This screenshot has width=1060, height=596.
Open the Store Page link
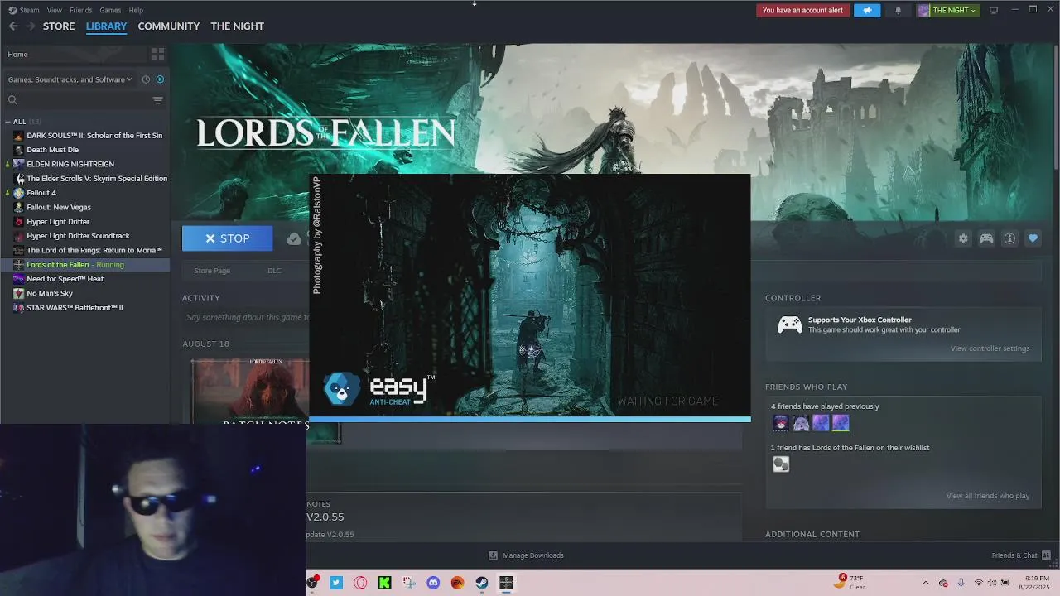212,271
